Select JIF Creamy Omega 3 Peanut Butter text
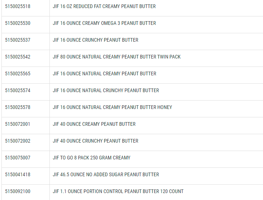Viewport: 263px width, 200px height. pos(104,23)
